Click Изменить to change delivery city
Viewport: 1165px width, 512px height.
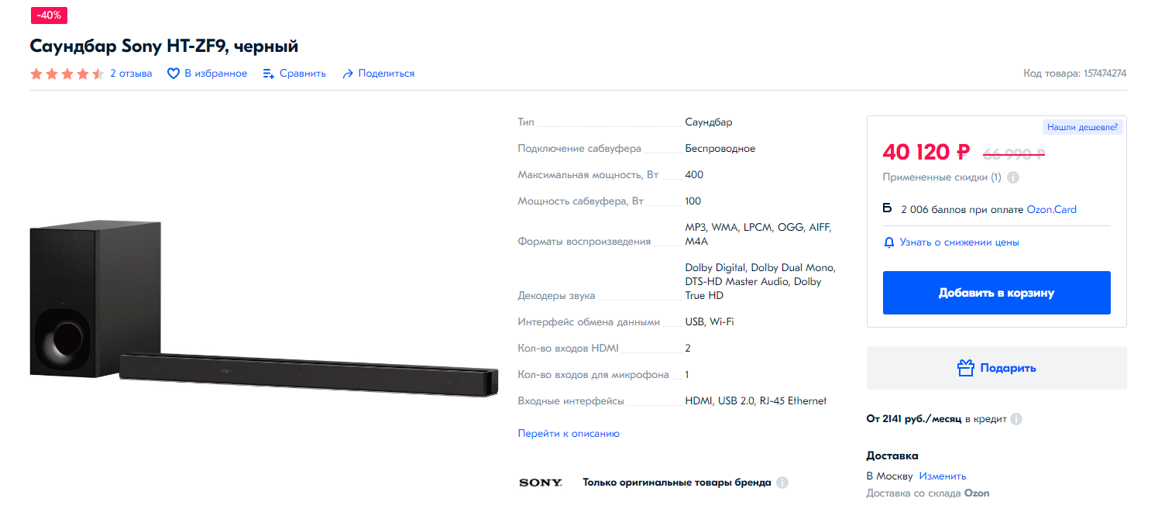[943, 476]
